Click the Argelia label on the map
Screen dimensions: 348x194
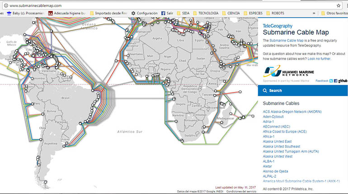(157, 38)
